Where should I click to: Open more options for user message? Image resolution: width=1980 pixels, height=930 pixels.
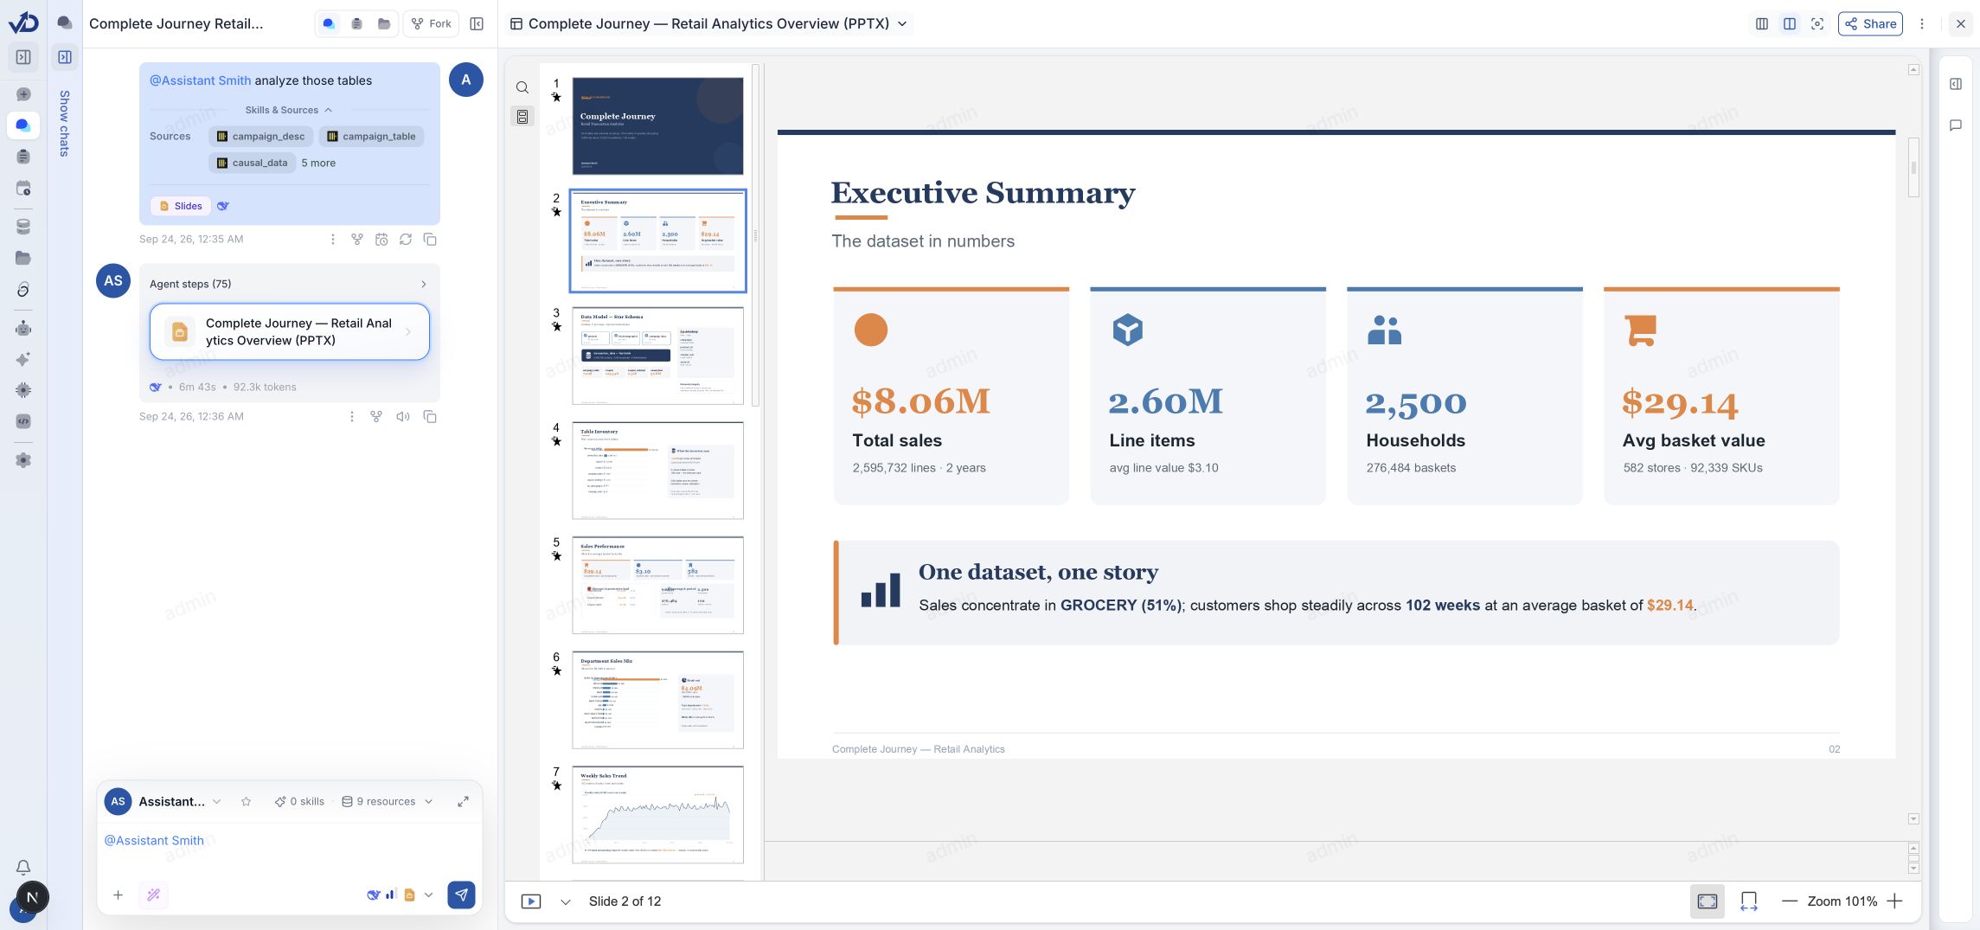pos(333,239)
